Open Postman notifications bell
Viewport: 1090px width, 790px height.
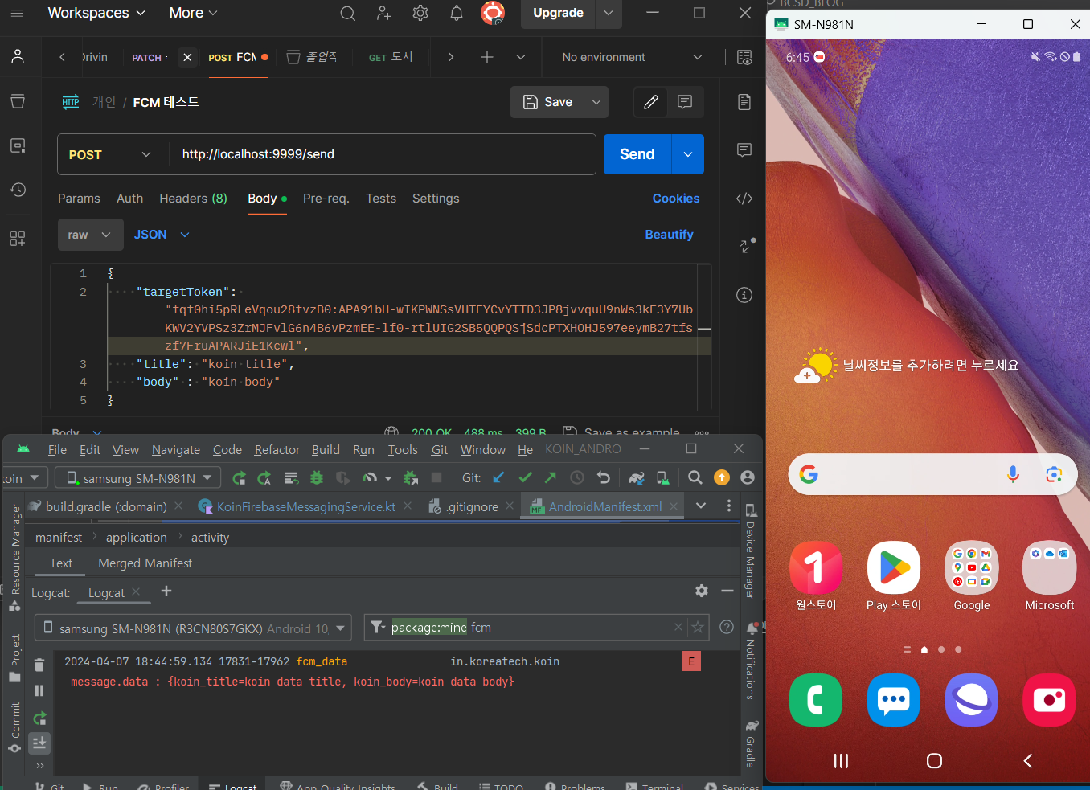click(457, 14)
